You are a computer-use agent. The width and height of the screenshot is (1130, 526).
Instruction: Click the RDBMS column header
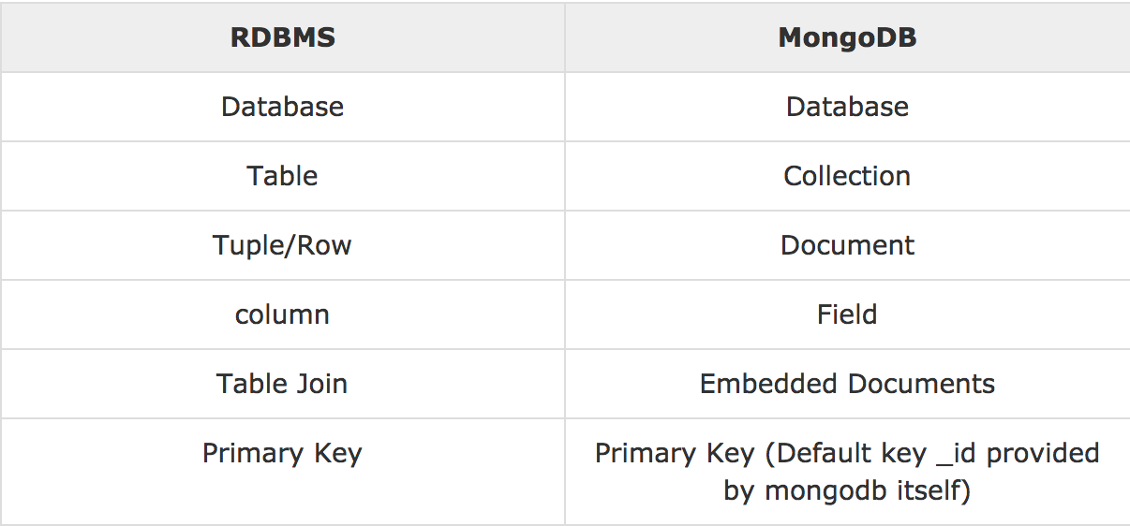282,37
